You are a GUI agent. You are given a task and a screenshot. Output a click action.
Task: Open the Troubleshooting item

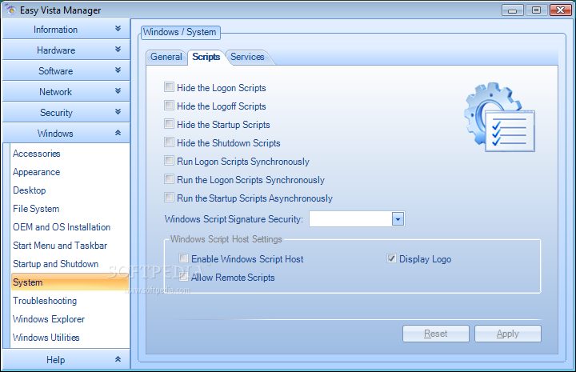[x=45, y=300]
